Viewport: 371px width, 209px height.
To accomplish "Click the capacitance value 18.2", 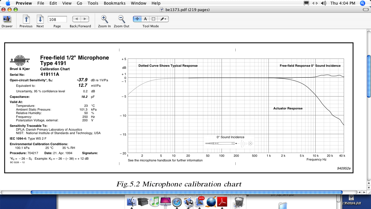I will (x=84, y=97).
